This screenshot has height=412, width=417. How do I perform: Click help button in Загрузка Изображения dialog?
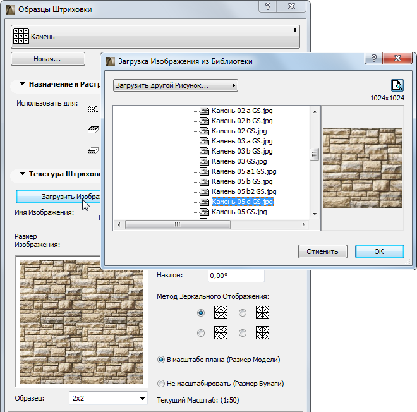pyautogui.click(x=373, y=58)
